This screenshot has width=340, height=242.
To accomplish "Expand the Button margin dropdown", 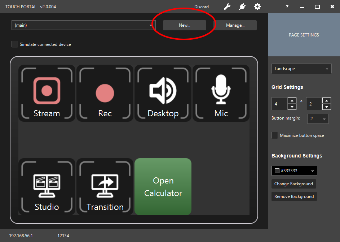I will click(x=318, y=118).
